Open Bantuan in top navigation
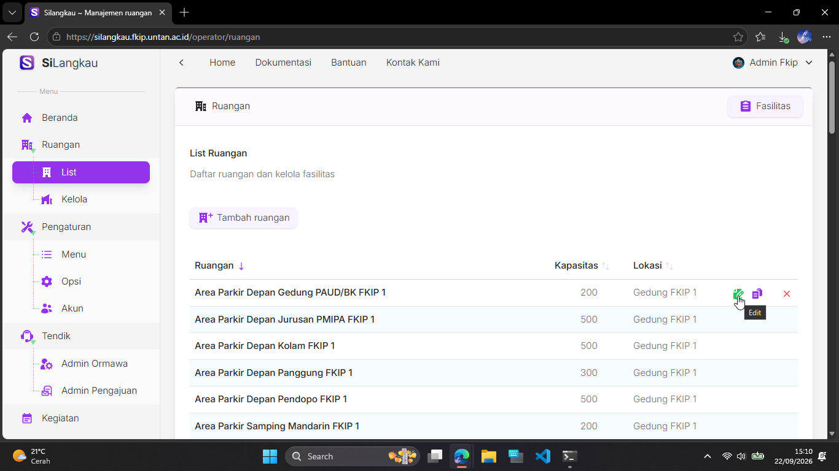This screenshot has width=839, height=471. [349, 63]
